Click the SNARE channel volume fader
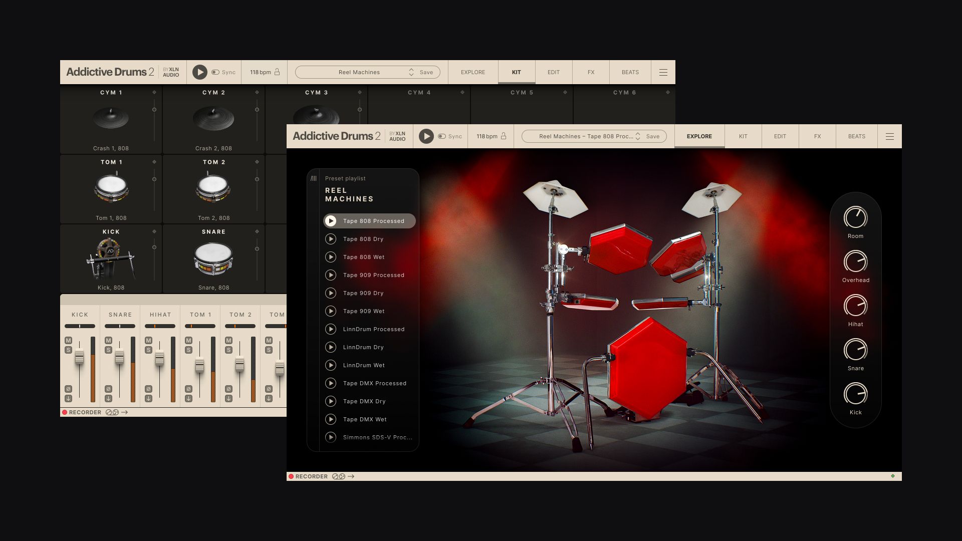 coord(119,357)
